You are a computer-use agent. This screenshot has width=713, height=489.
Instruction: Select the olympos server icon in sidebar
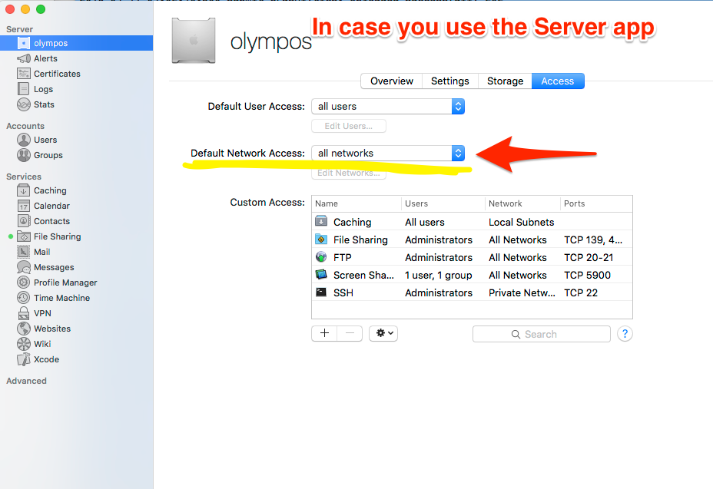point(24,43)
